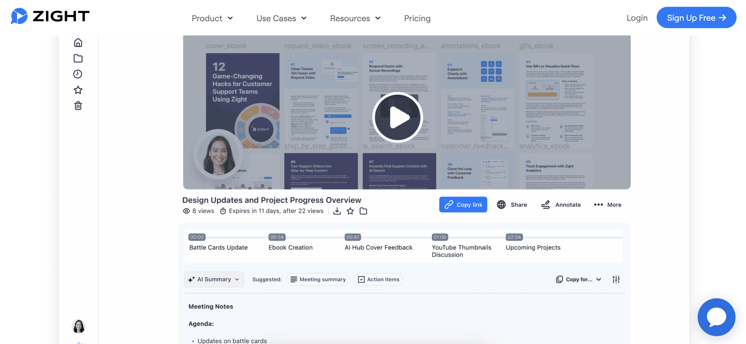This screenshot has width=746, height=344.
Task: Open the chat support bubble
Action: click(x=716, y=317)
